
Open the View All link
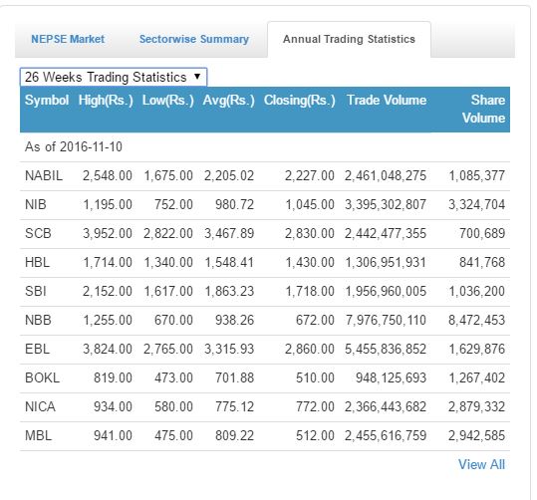(481, 465)
